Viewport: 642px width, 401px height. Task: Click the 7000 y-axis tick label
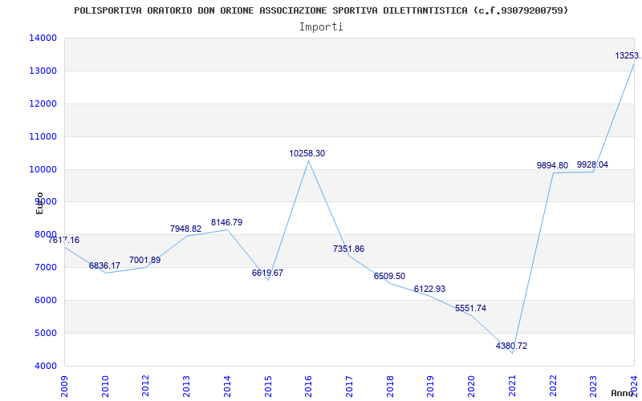(x=46, y=268)
